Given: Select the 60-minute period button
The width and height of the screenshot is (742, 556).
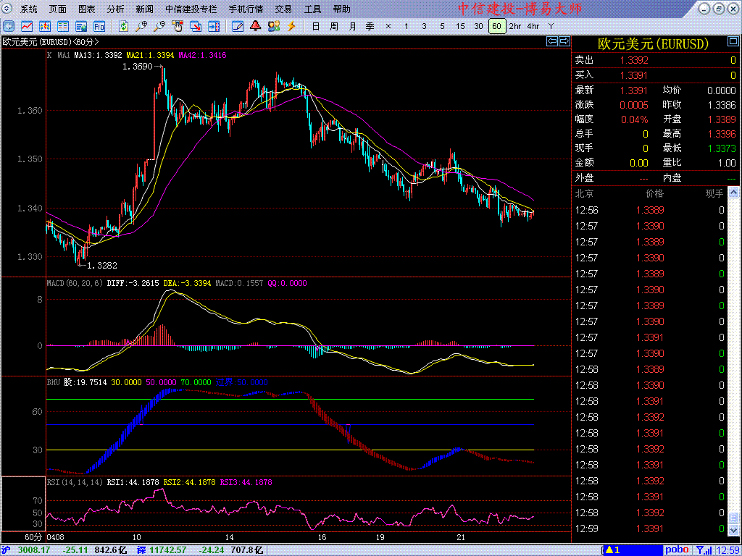Looking at the screenshot, I should click(x=496, y=26).
